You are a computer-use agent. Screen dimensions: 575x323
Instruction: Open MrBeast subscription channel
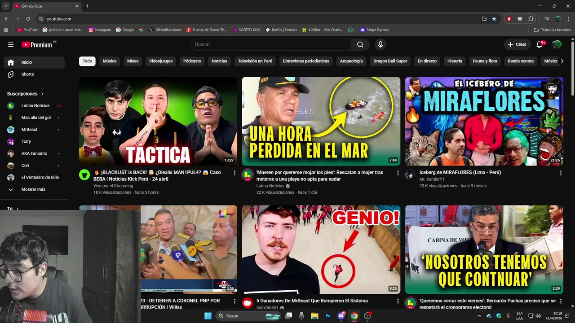coord(34,130)
